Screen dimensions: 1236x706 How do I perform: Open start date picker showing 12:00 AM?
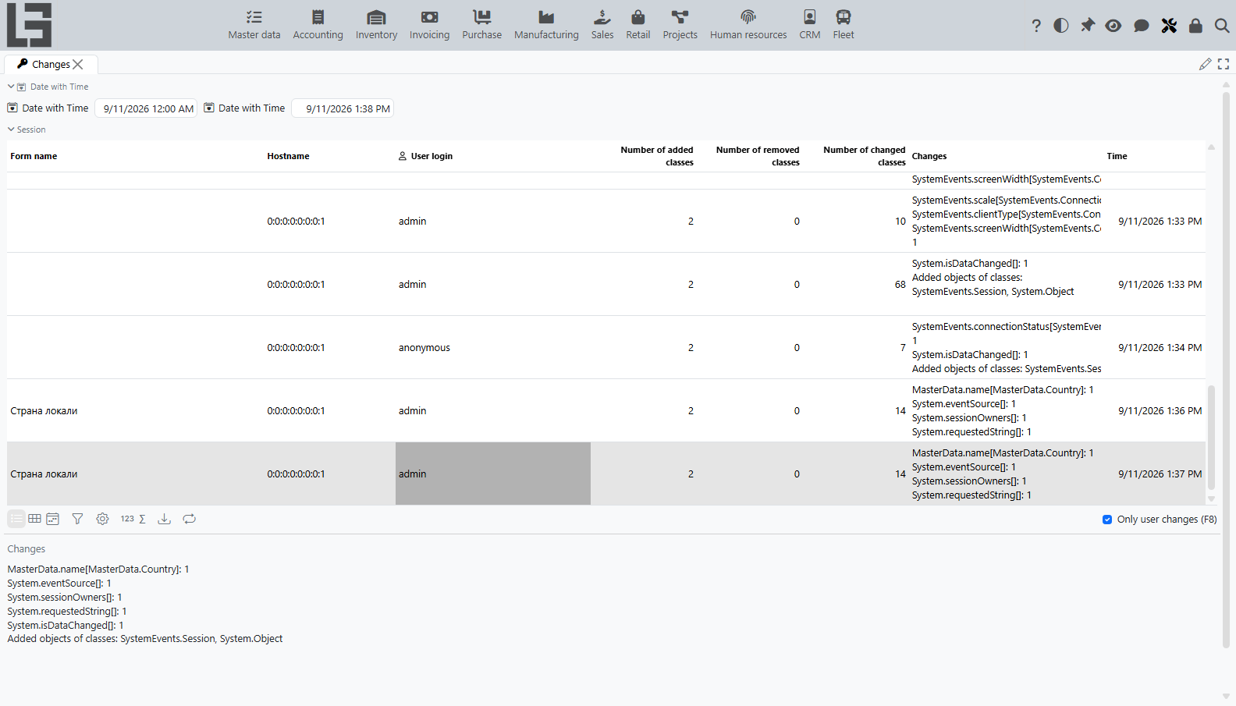tap(146, 108)
